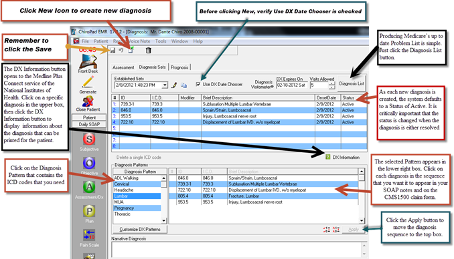454x259 pixels.
Task: Click the ChiroPad EMR title bar app icon
Action: [74, 31]
